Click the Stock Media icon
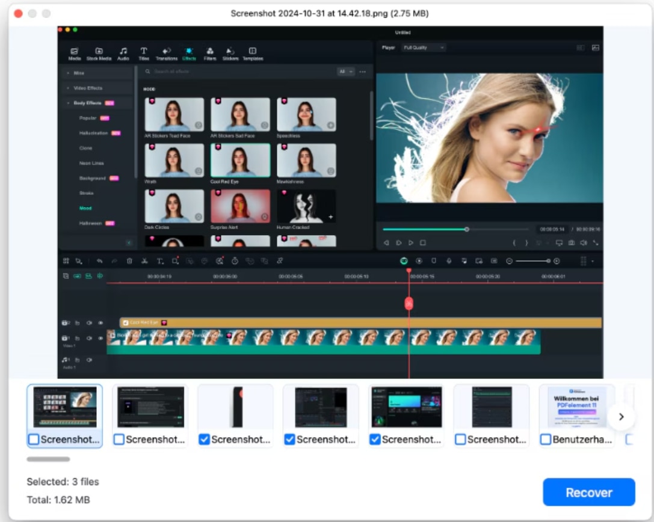The height and width of the screenshot is (522, 654). pyautogui.click(x=99, y=54)
